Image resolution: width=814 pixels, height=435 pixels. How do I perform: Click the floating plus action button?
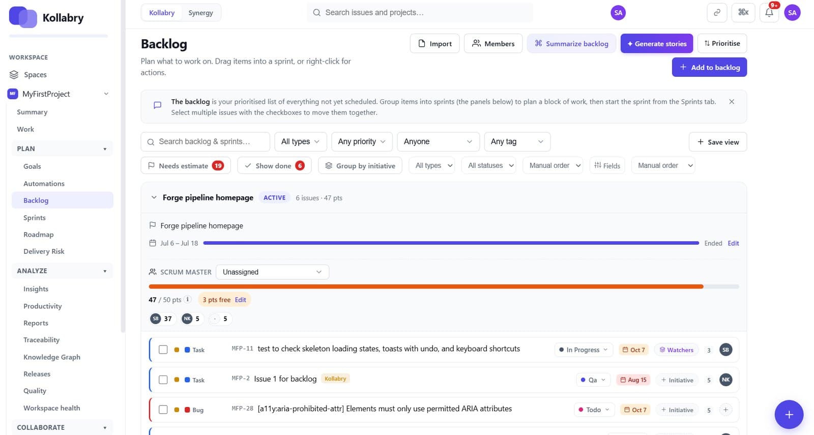click(789, 415)
